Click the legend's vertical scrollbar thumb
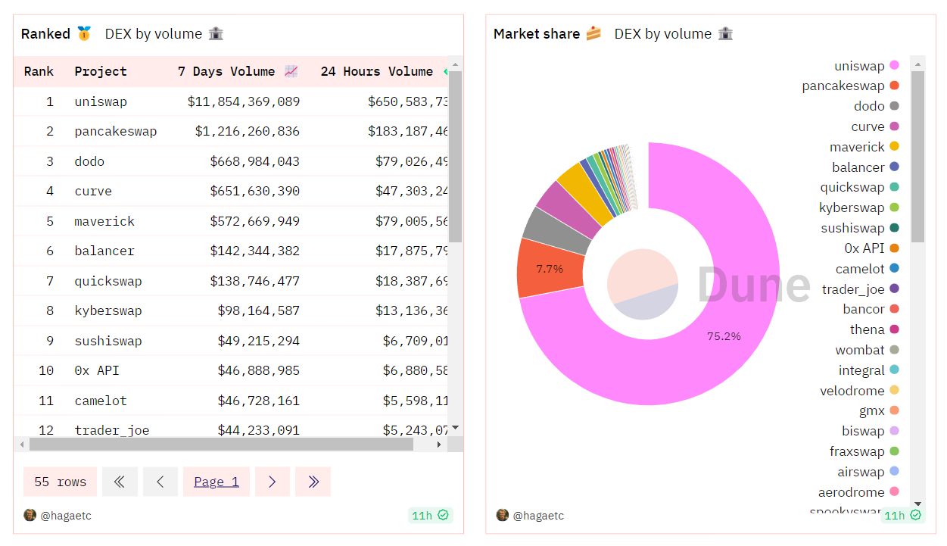Image resolution: width=947 pixels, height=546 pixels. (x=917, y=157)
